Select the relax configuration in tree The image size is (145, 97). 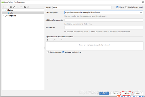pos(23,13)
